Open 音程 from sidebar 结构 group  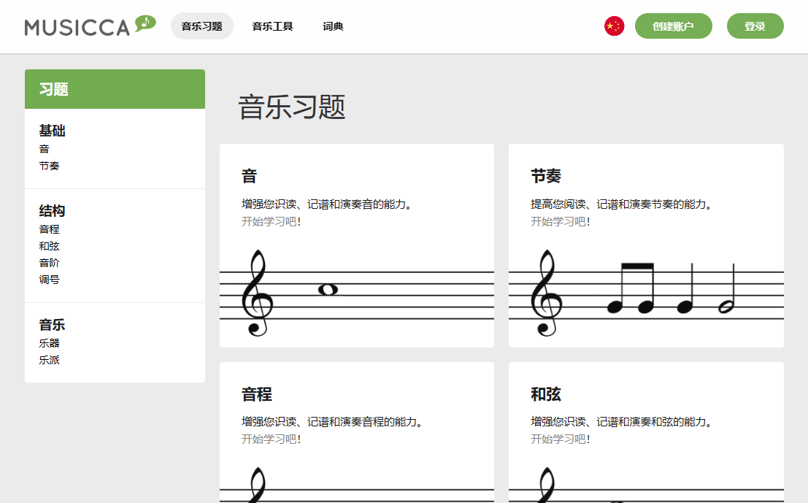[x=48, y=229]
